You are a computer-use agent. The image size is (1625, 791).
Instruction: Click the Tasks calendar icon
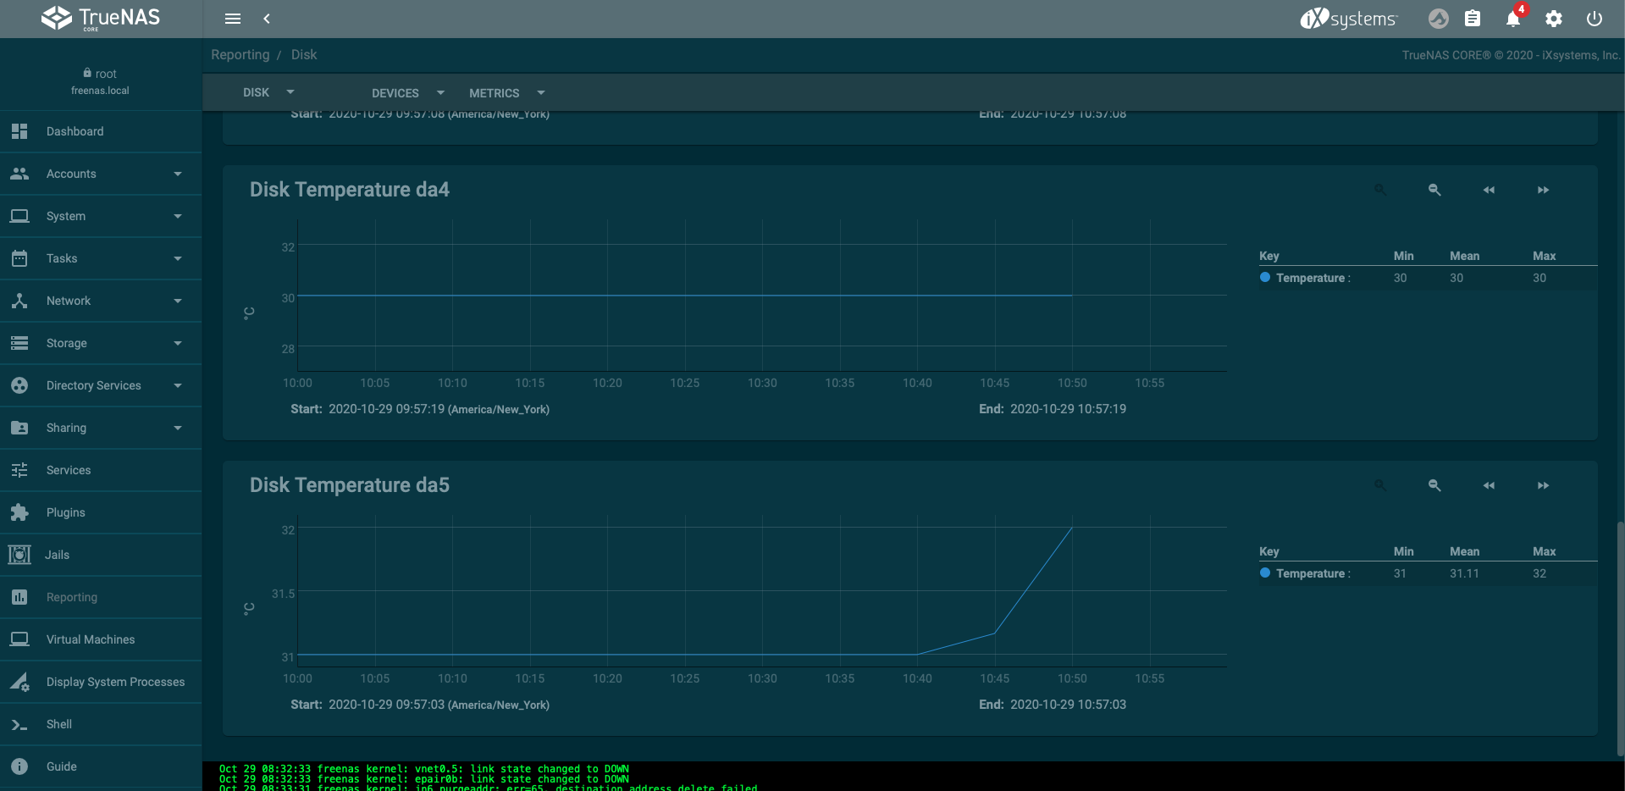(19, 258)
